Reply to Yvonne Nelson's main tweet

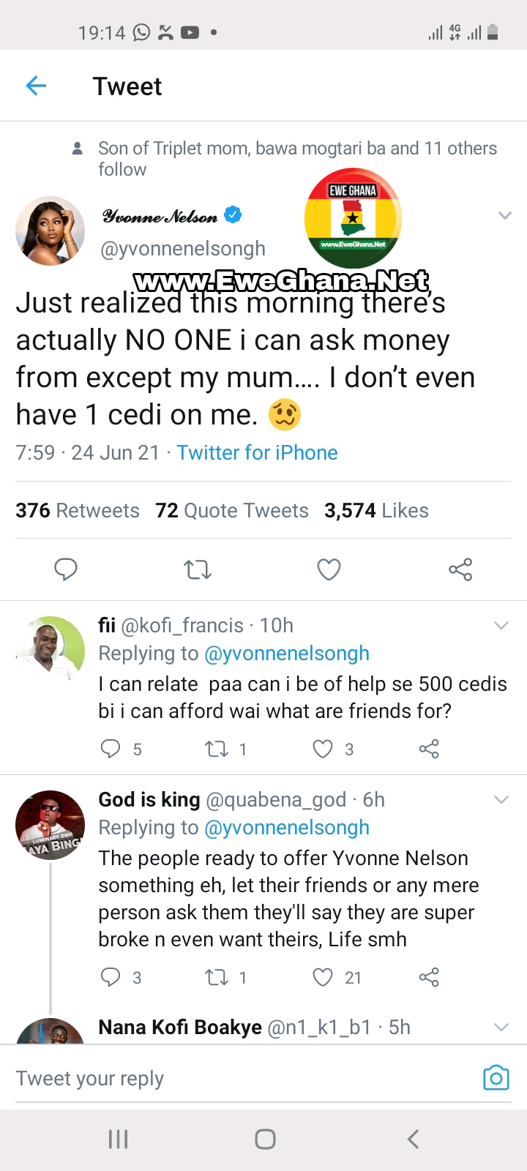(x=66, y=569)
